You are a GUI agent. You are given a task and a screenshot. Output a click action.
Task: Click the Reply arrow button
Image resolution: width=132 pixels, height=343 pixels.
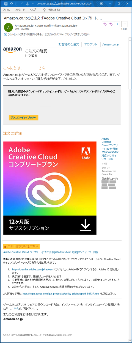(x=105, y=24)
